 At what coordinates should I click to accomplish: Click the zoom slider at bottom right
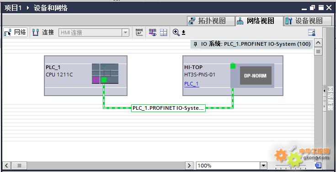(x=291, y=166)
